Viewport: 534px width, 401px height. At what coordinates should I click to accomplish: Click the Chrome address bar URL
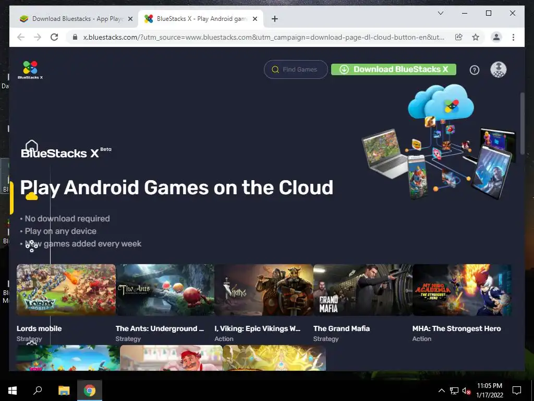(x=263, y=37)
